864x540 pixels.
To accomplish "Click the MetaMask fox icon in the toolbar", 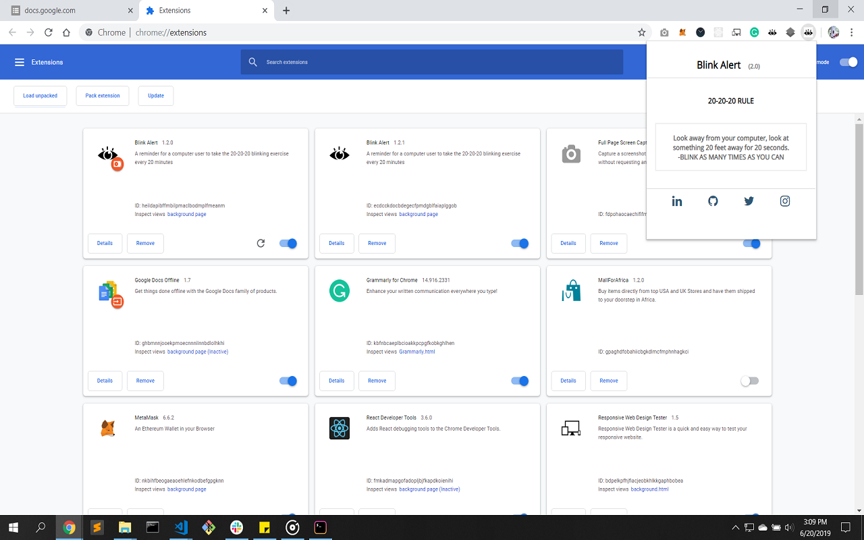I will coord(682,32).
